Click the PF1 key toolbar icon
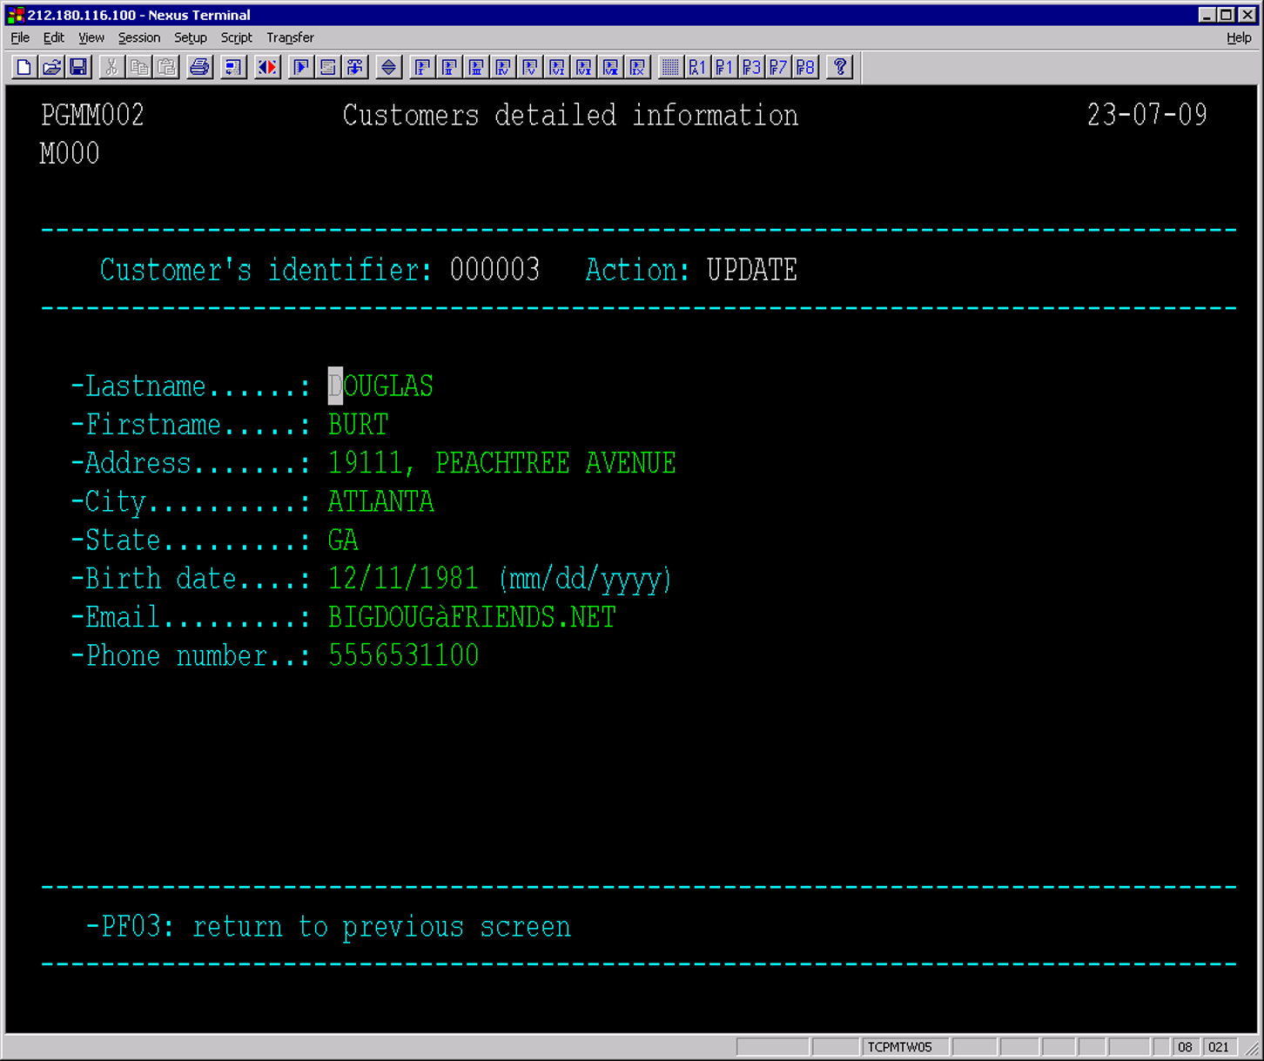 pos(724,67)
